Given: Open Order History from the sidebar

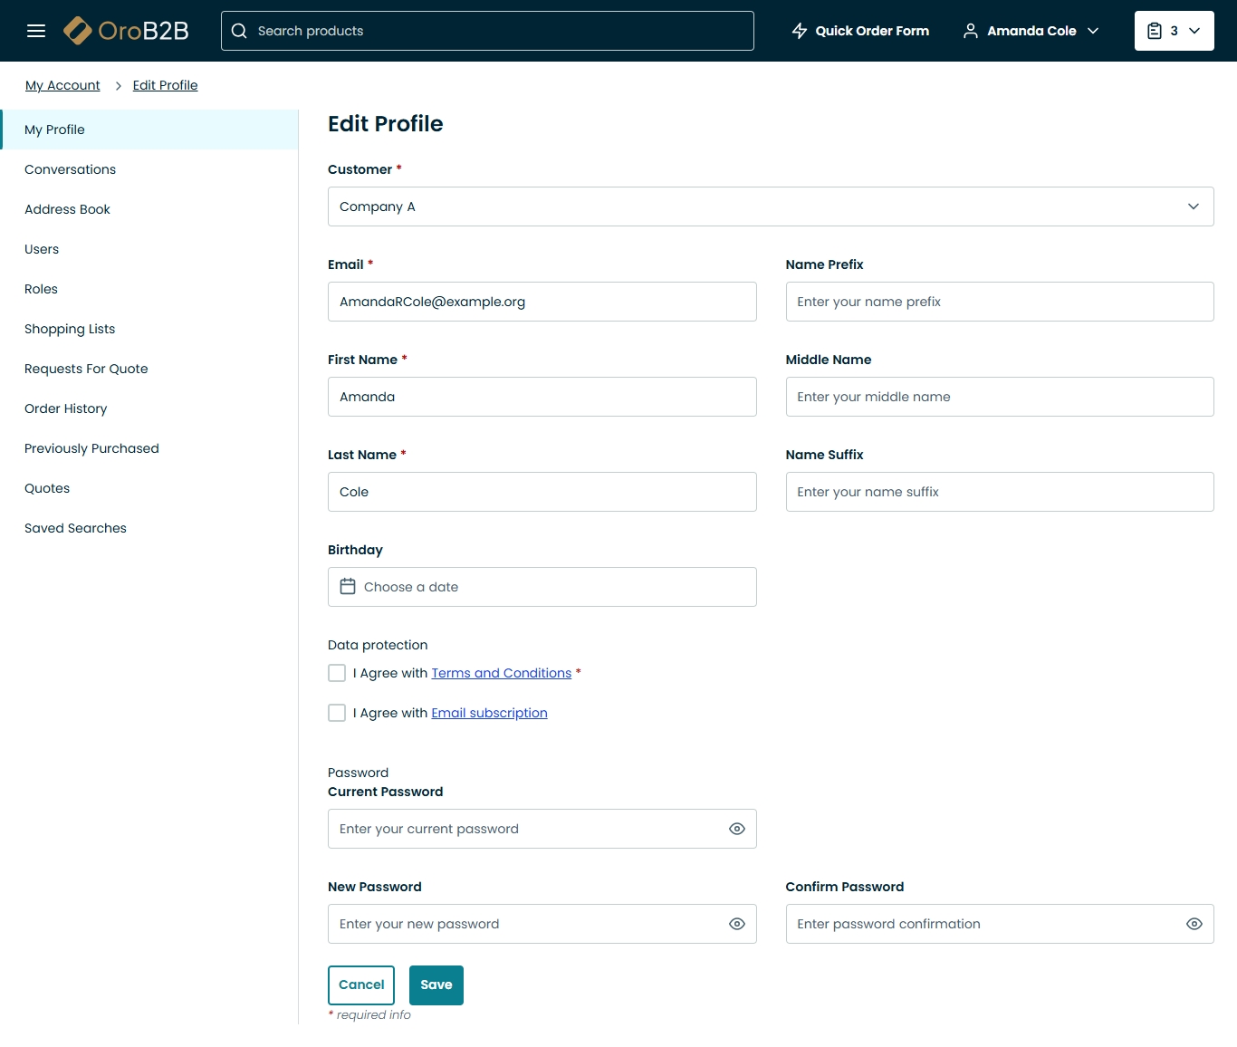Looking at the screenshot, I should pos(65,408).
